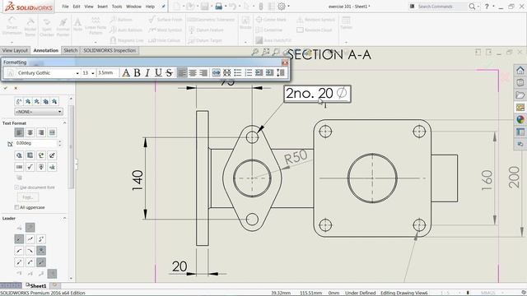Right-justify in Text Format panel

[x=41, y=132]
